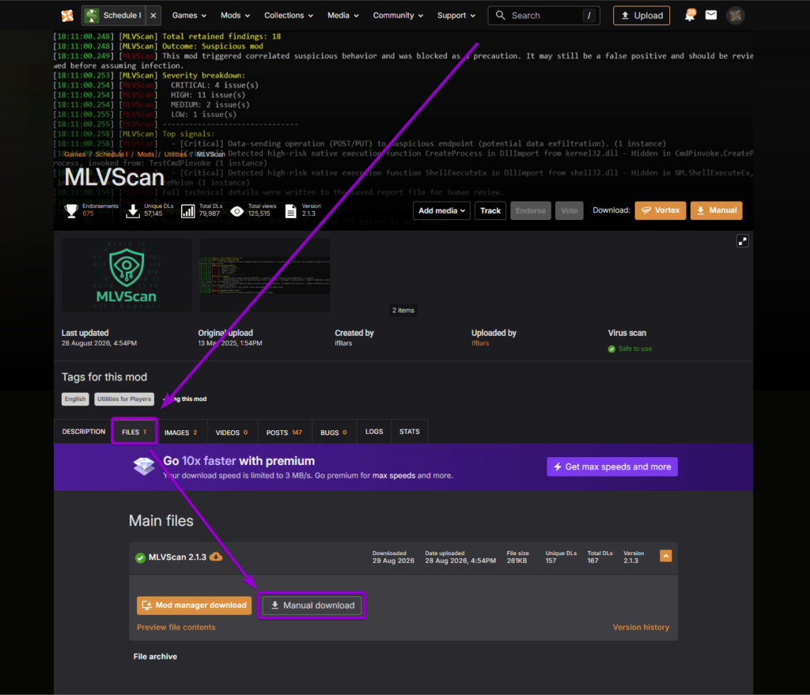Close the Schedule I game filter
The image size is (810, 695).
coord(153,16)
